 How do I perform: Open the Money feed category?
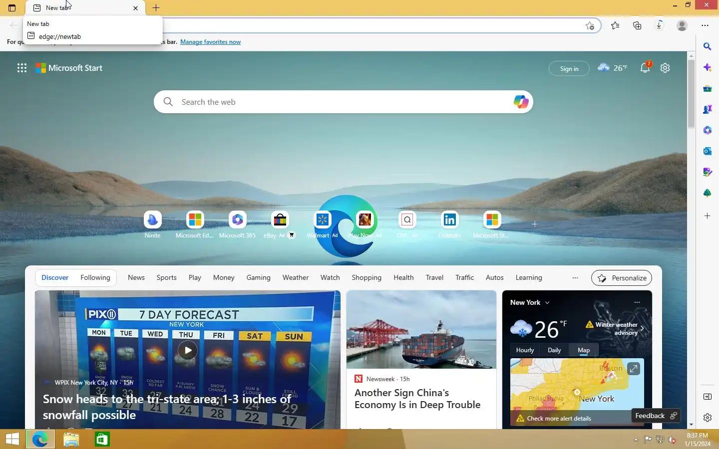224,277
